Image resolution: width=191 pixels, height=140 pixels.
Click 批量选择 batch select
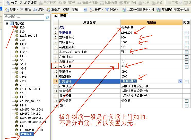click(x=108, y=3)
